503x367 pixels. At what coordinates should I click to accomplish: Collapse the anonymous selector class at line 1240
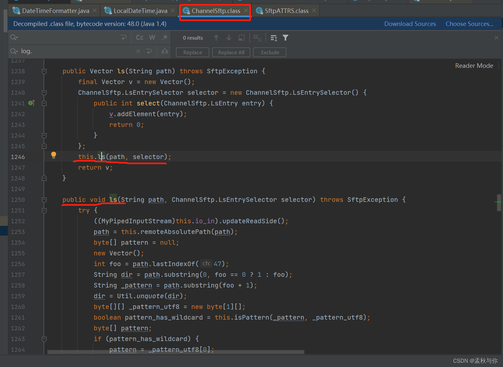[44, 92]
